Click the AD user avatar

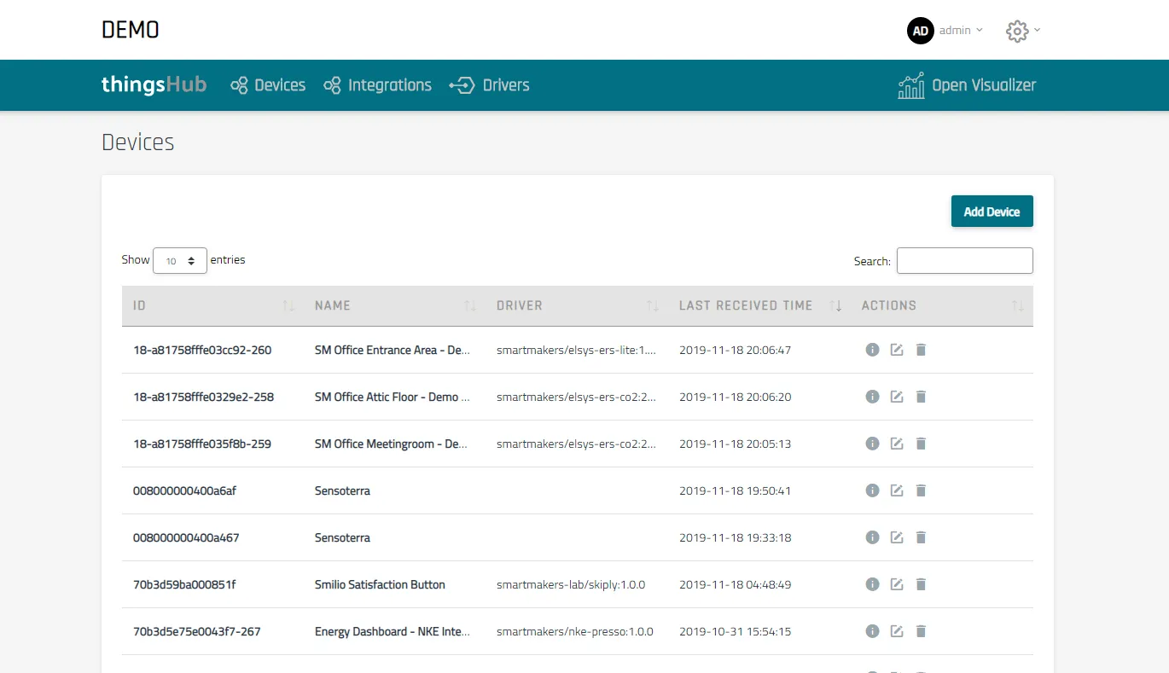(x=921, y=31)
